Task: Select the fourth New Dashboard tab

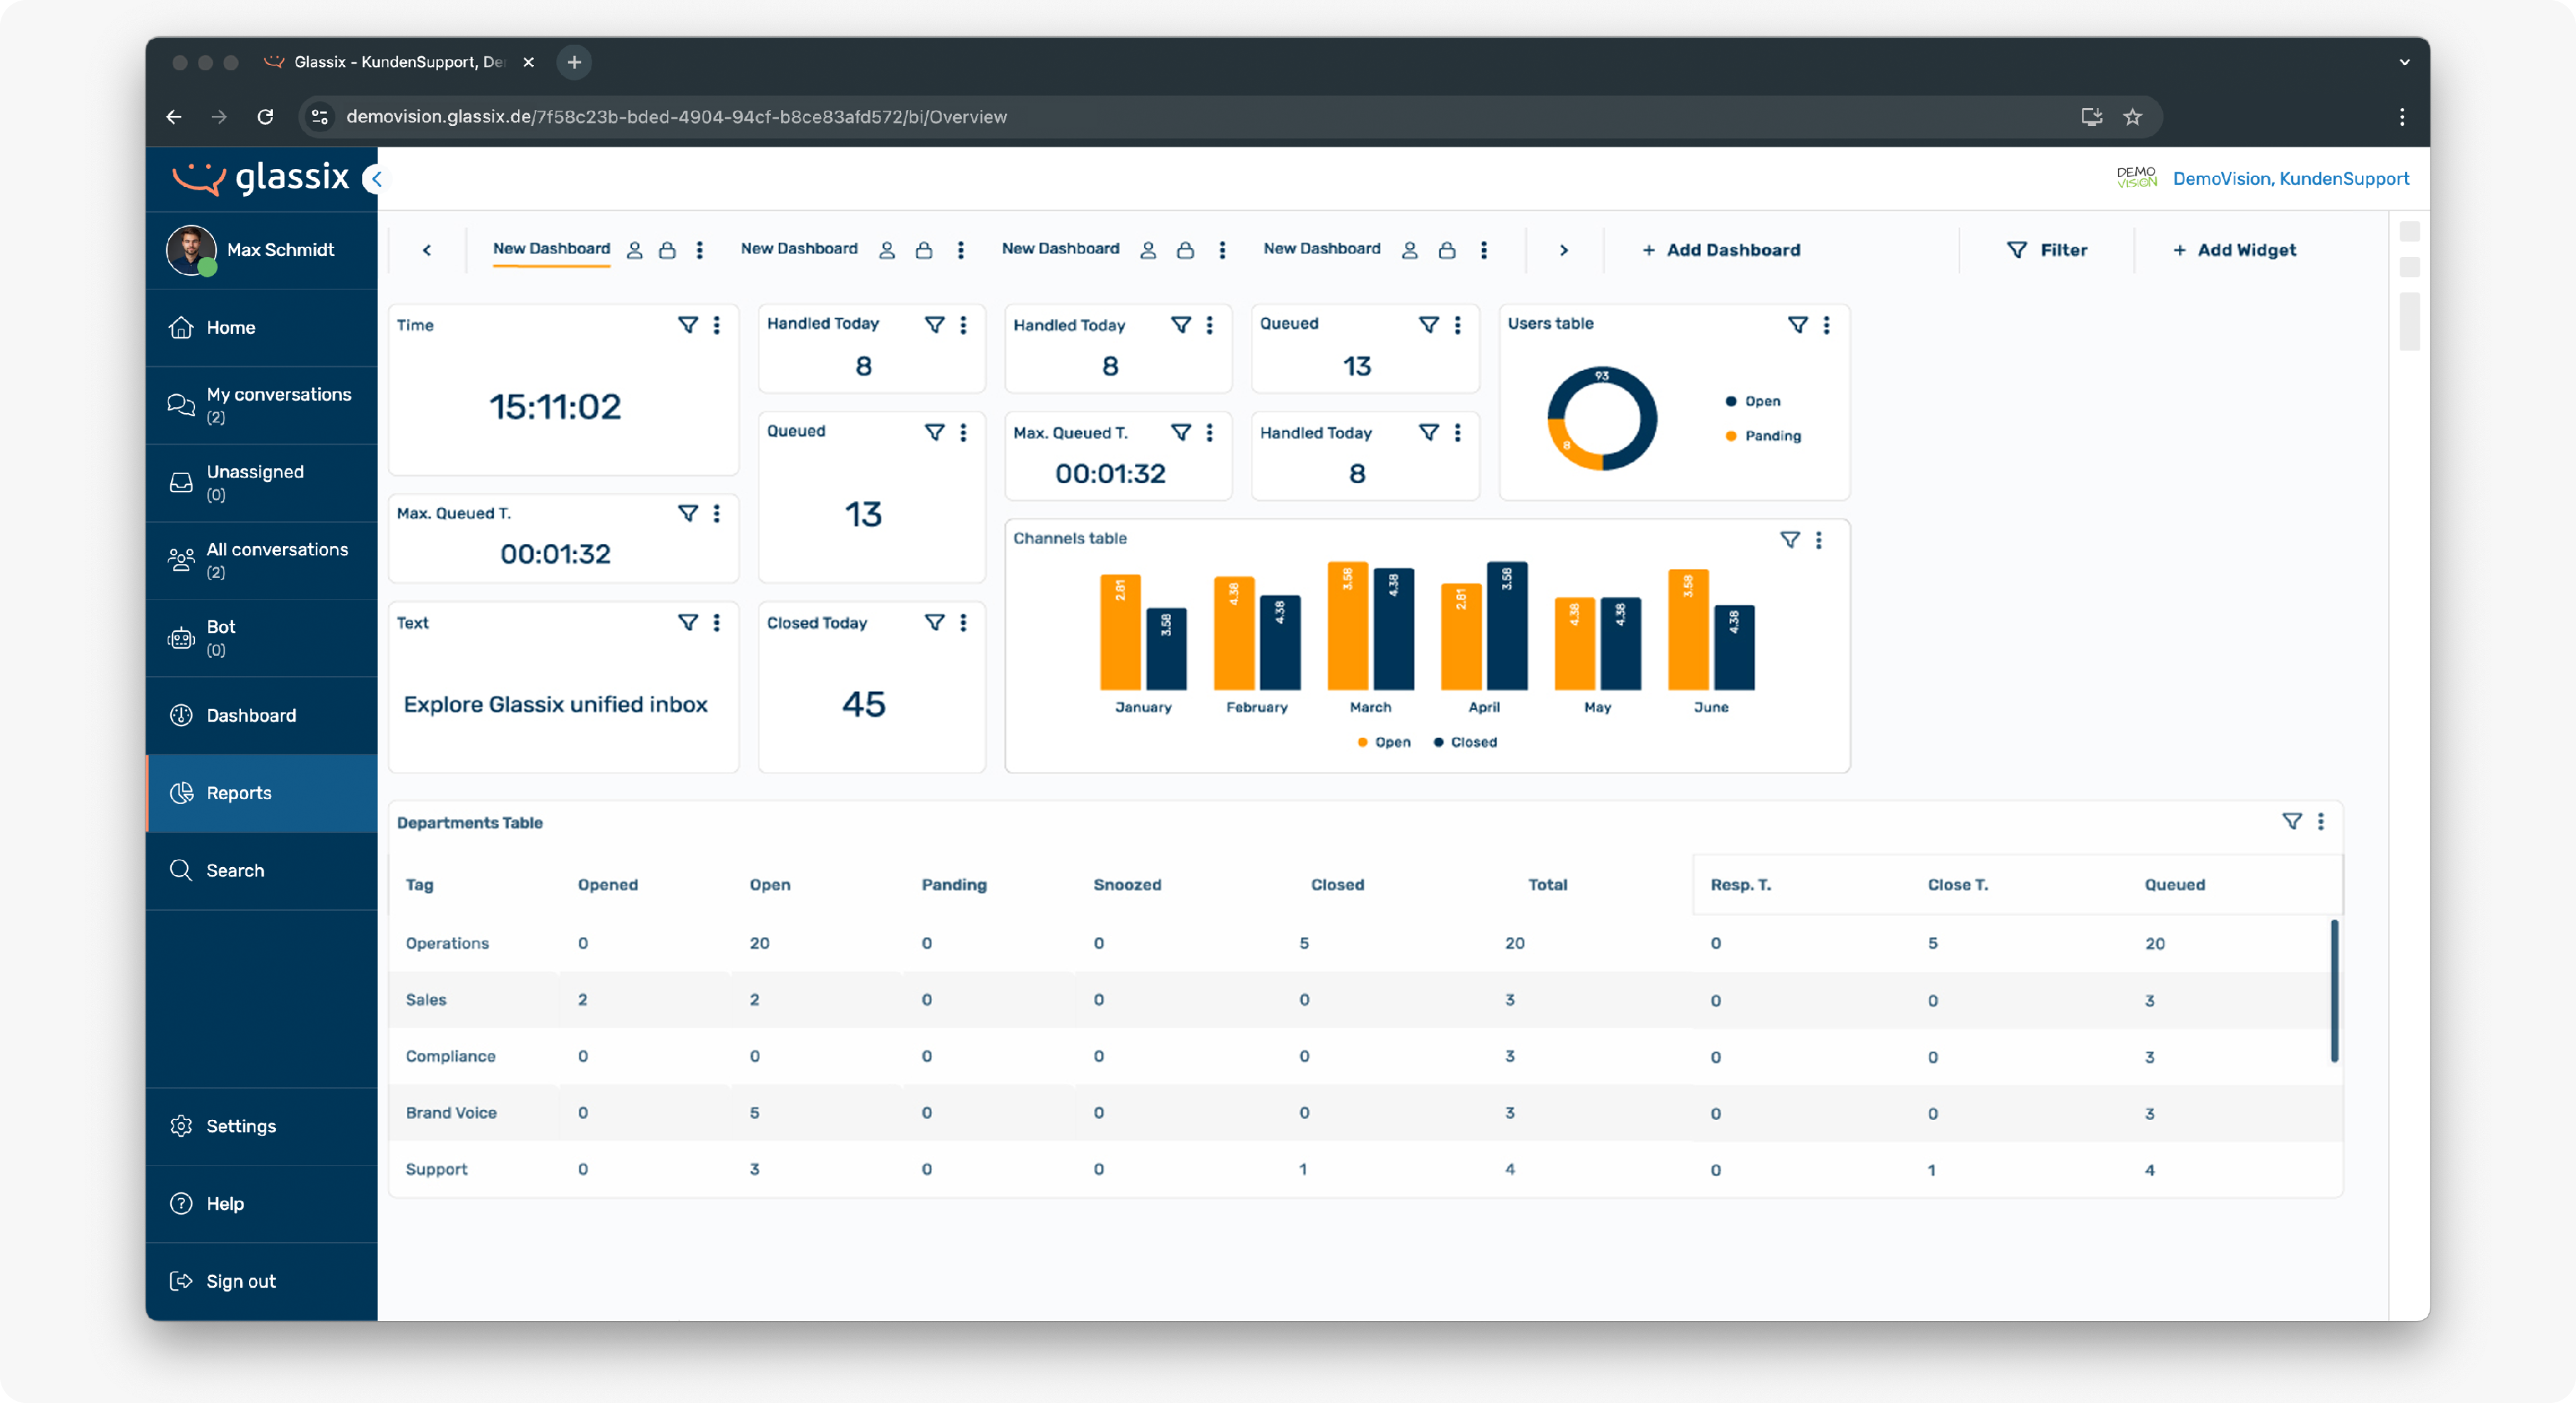Action: [x=1321, y=249]
